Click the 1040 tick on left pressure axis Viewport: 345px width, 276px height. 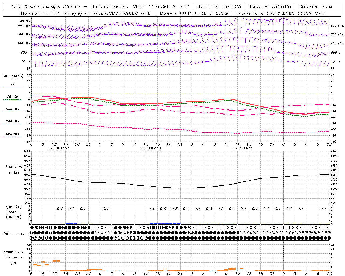[27, 151]
